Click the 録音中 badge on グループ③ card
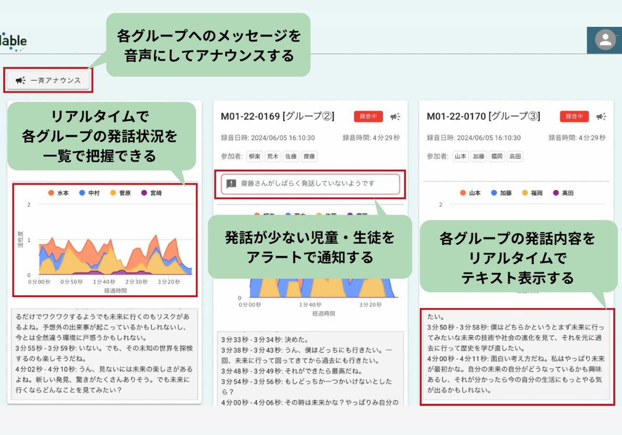The height and width of the screenshot is (435, 622). pos(574,117)
